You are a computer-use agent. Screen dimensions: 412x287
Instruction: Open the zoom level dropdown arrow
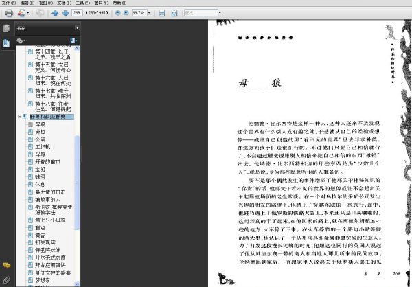[149, 12]
